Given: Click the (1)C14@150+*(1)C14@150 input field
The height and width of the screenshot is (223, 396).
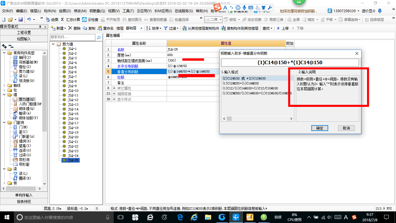Looking at the screenshot, I should (290, 62).
